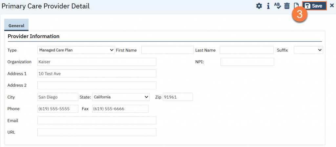Open the State dropdown showing California
This screenshot has height=147, width=336.
121,97
